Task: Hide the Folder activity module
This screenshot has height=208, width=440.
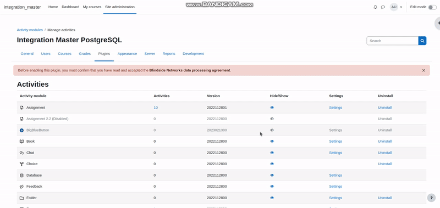Action: coord(272,198)
